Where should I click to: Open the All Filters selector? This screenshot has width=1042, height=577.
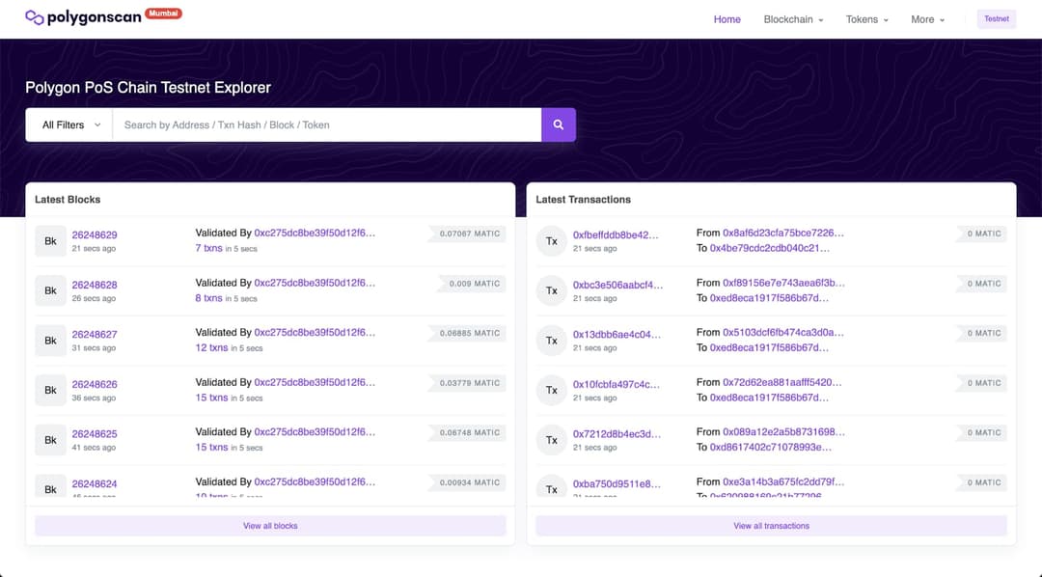pos(68,124)
